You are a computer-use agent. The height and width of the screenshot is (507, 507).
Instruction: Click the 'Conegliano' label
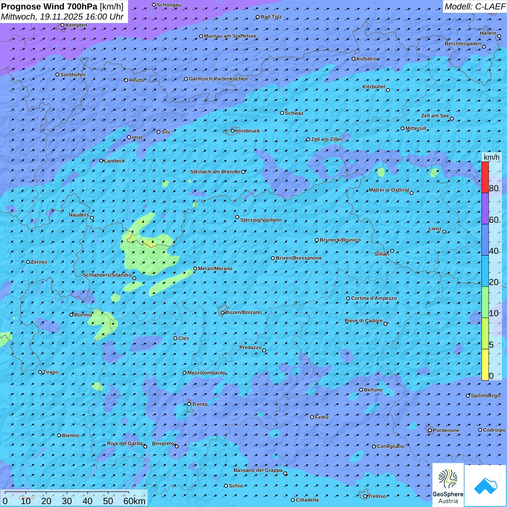[x=390, y=446]
